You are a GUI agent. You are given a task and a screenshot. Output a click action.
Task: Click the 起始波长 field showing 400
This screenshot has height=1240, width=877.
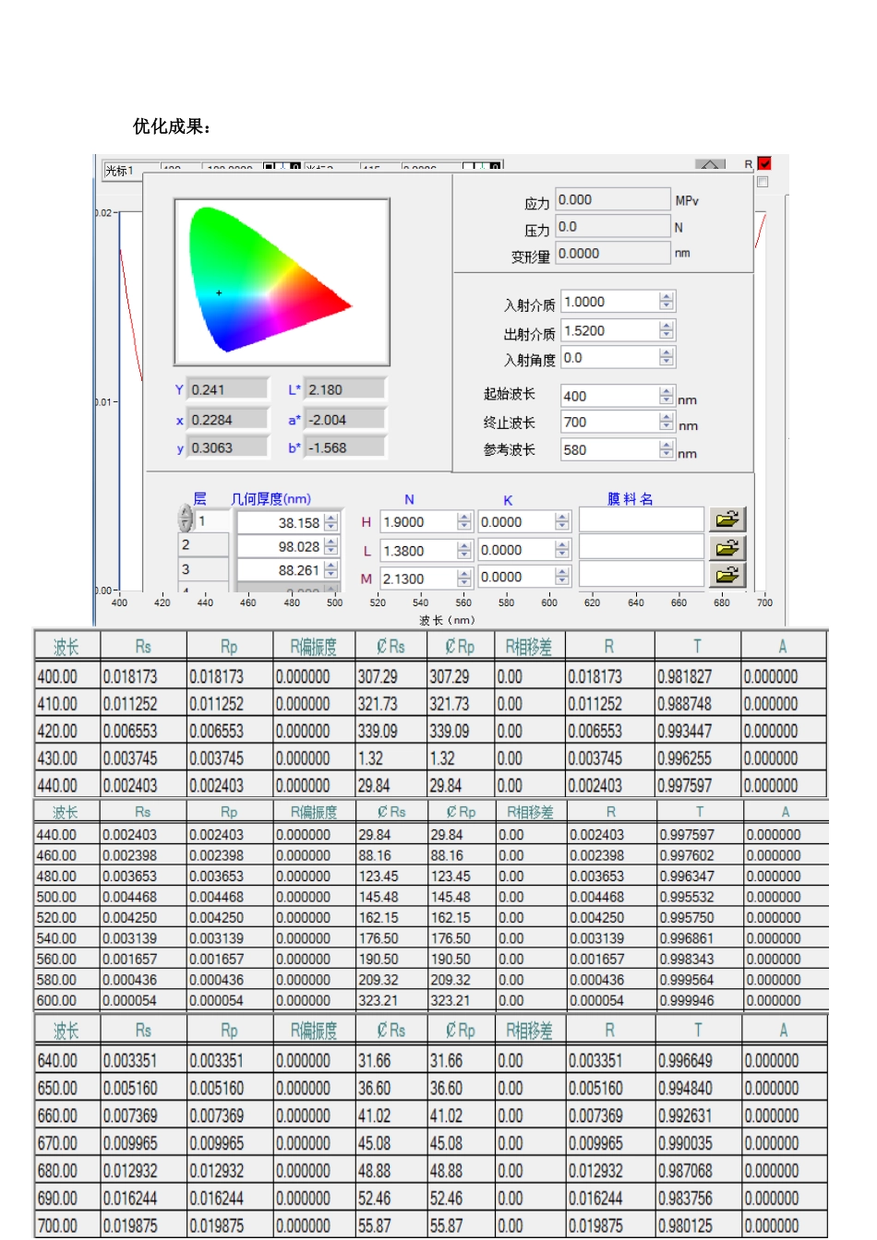tap(610, 396)
